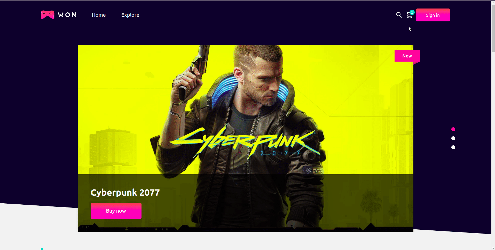Click the Sign in button
The width and height of the screenshot is (495, 250).
click(x=433, y=15)
